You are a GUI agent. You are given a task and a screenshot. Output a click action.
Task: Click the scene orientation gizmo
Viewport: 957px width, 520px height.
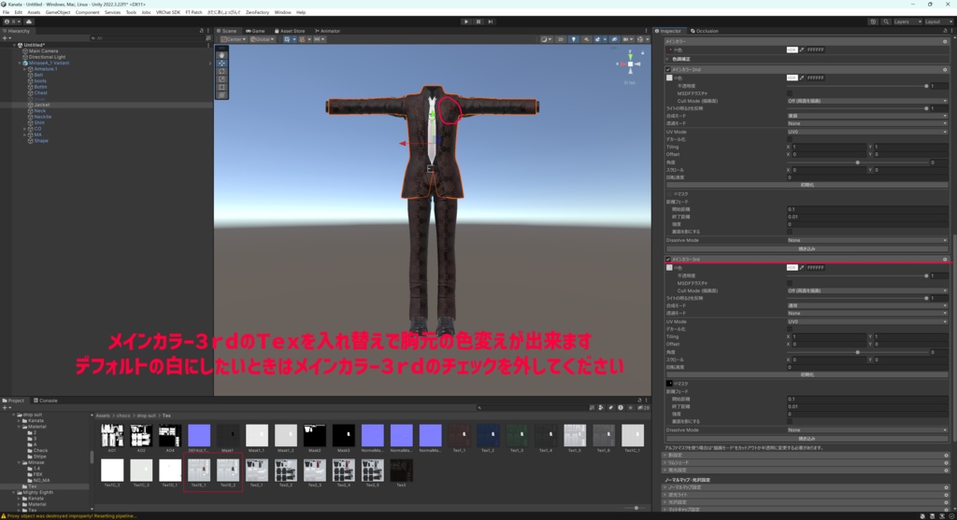tap(631, 63)
